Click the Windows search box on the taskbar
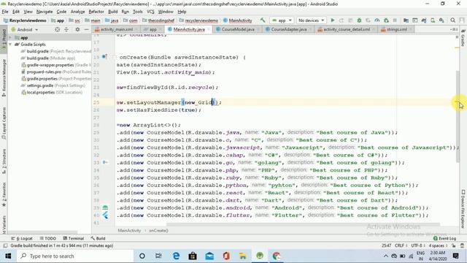Viewport: 467px width, 263px height. coord(75,256)
